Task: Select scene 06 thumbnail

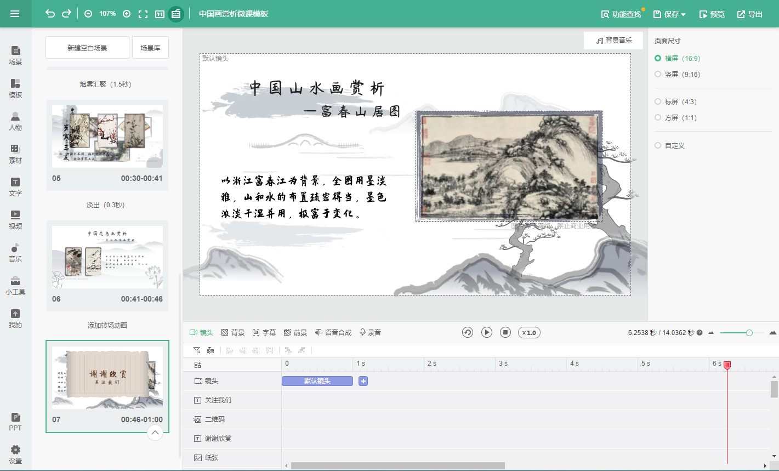Action: coord(107,257)
